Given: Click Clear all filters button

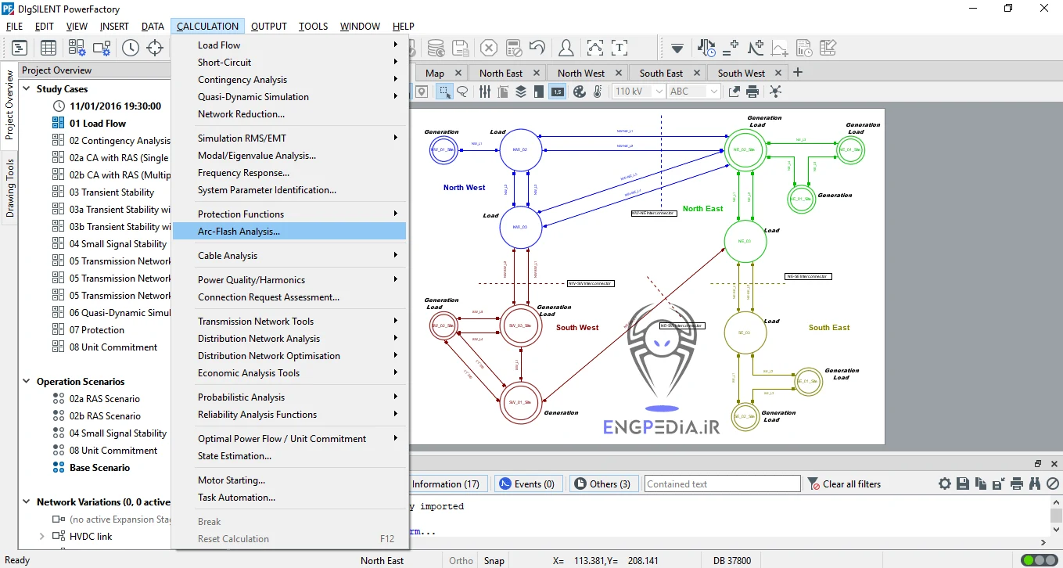Looking at the screenshot, I should [844, 484].
